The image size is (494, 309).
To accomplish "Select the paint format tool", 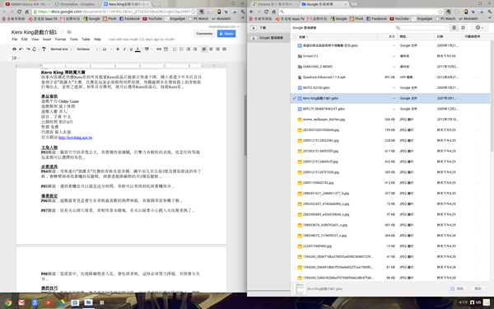I will [44, 49].
